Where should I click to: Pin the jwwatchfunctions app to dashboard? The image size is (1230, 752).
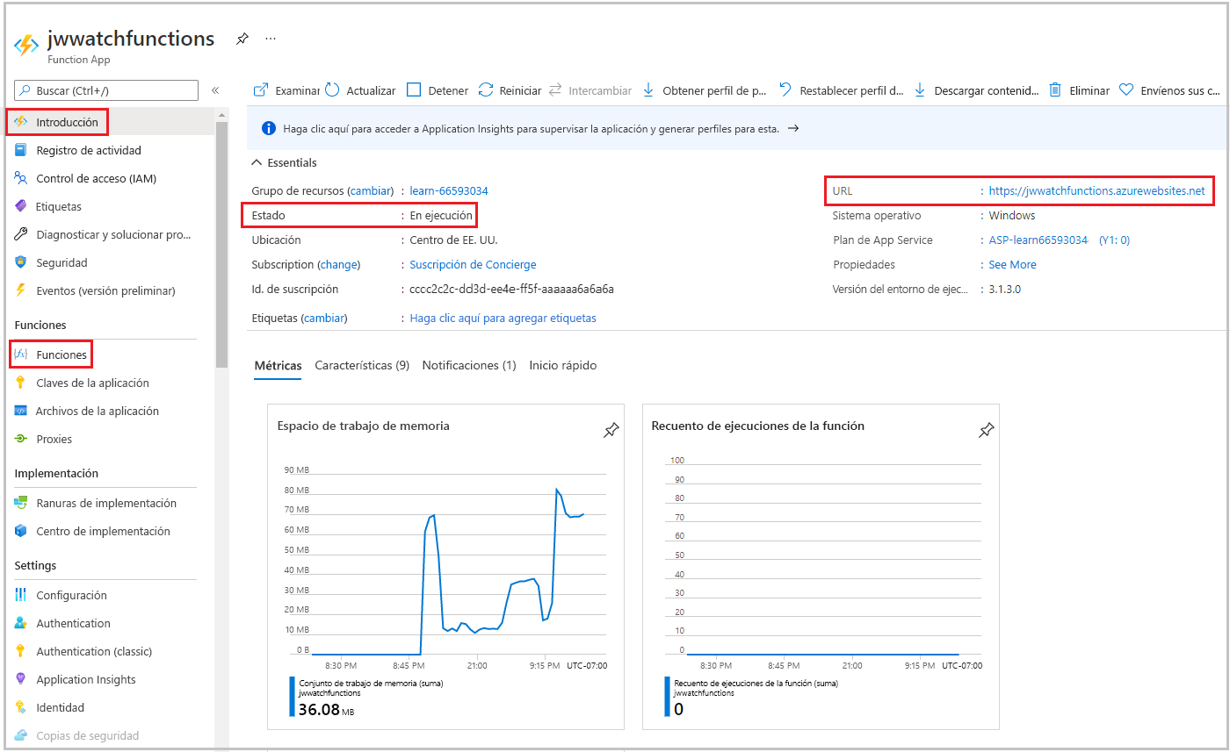click(242, 39)
